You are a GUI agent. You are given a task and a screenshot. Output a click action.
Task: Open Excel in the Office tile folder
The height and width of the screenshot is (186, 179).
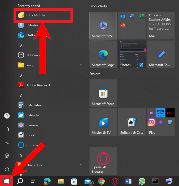tap(141, 16)
